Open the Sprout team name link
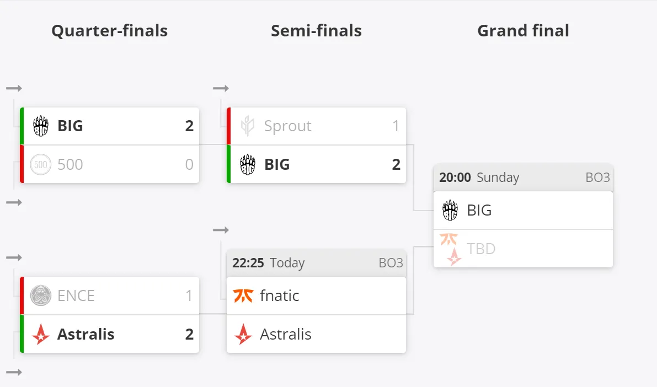This screenshot has height=387, width=657. [x=287, y=126]
